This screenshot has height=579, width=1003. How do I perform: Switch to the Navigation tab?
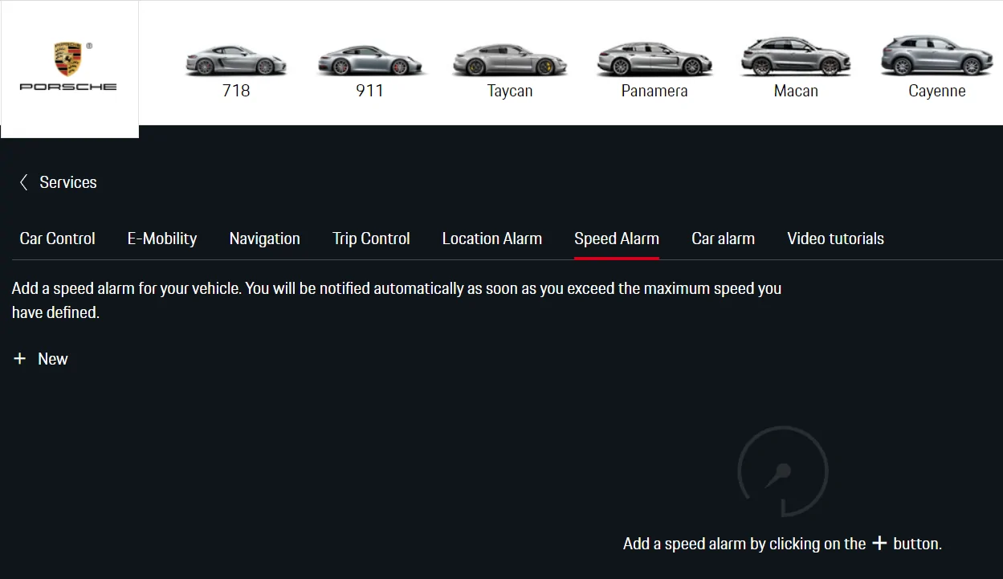pos(265,239)
